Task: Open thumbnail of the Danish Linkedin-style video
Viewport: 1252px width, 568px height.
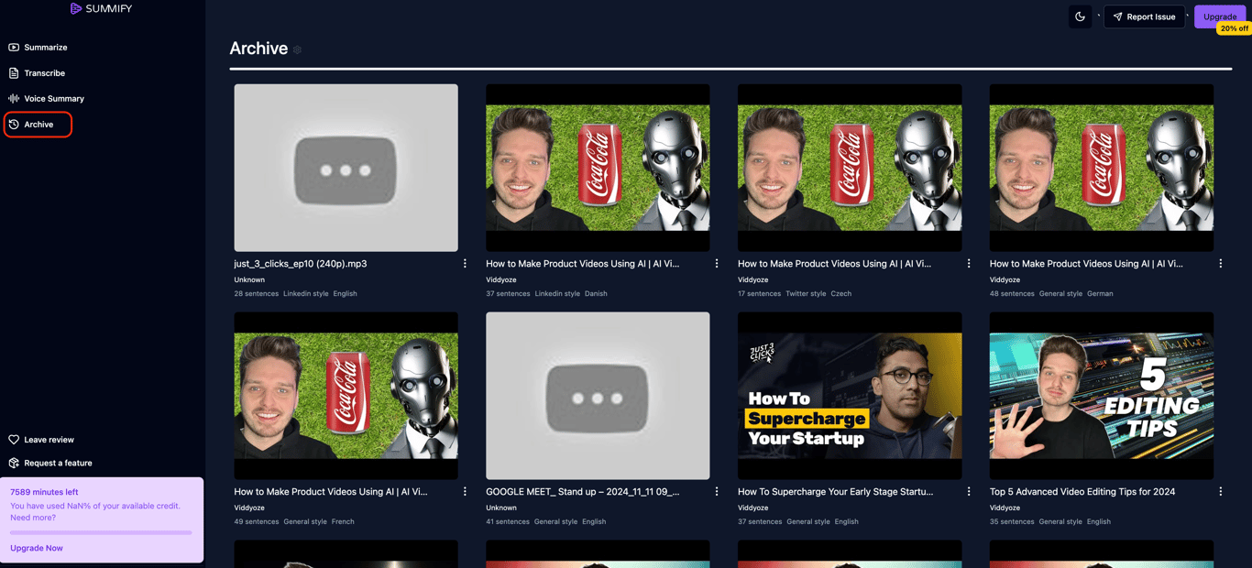Action: point(598,168)
